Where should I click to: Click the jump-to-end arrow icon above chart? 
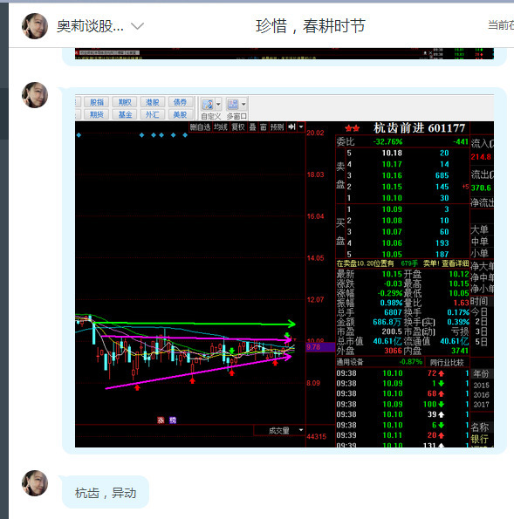click(x=291, y=126)
